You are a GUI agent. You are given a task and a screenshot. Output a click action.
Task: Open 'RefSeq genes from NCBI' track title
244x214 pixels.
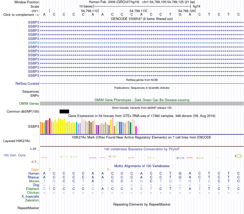pyautogui.click(x=142, y=80)
